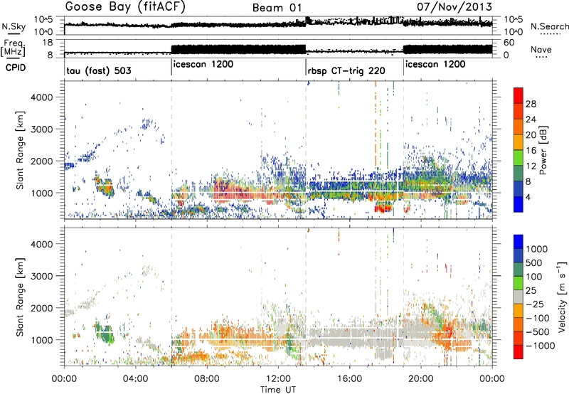The width and height of the screenshot is (569, 394).
Task: Click the 'CPID' row label
Action: 16,68
